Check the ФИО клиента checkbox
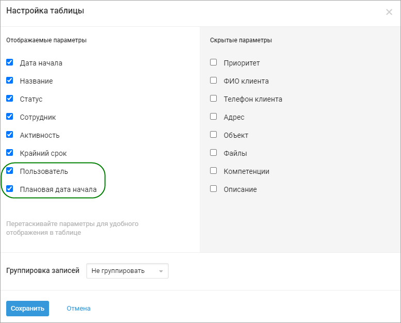Screen dimensions: 401x323 (x=213, y=80)
